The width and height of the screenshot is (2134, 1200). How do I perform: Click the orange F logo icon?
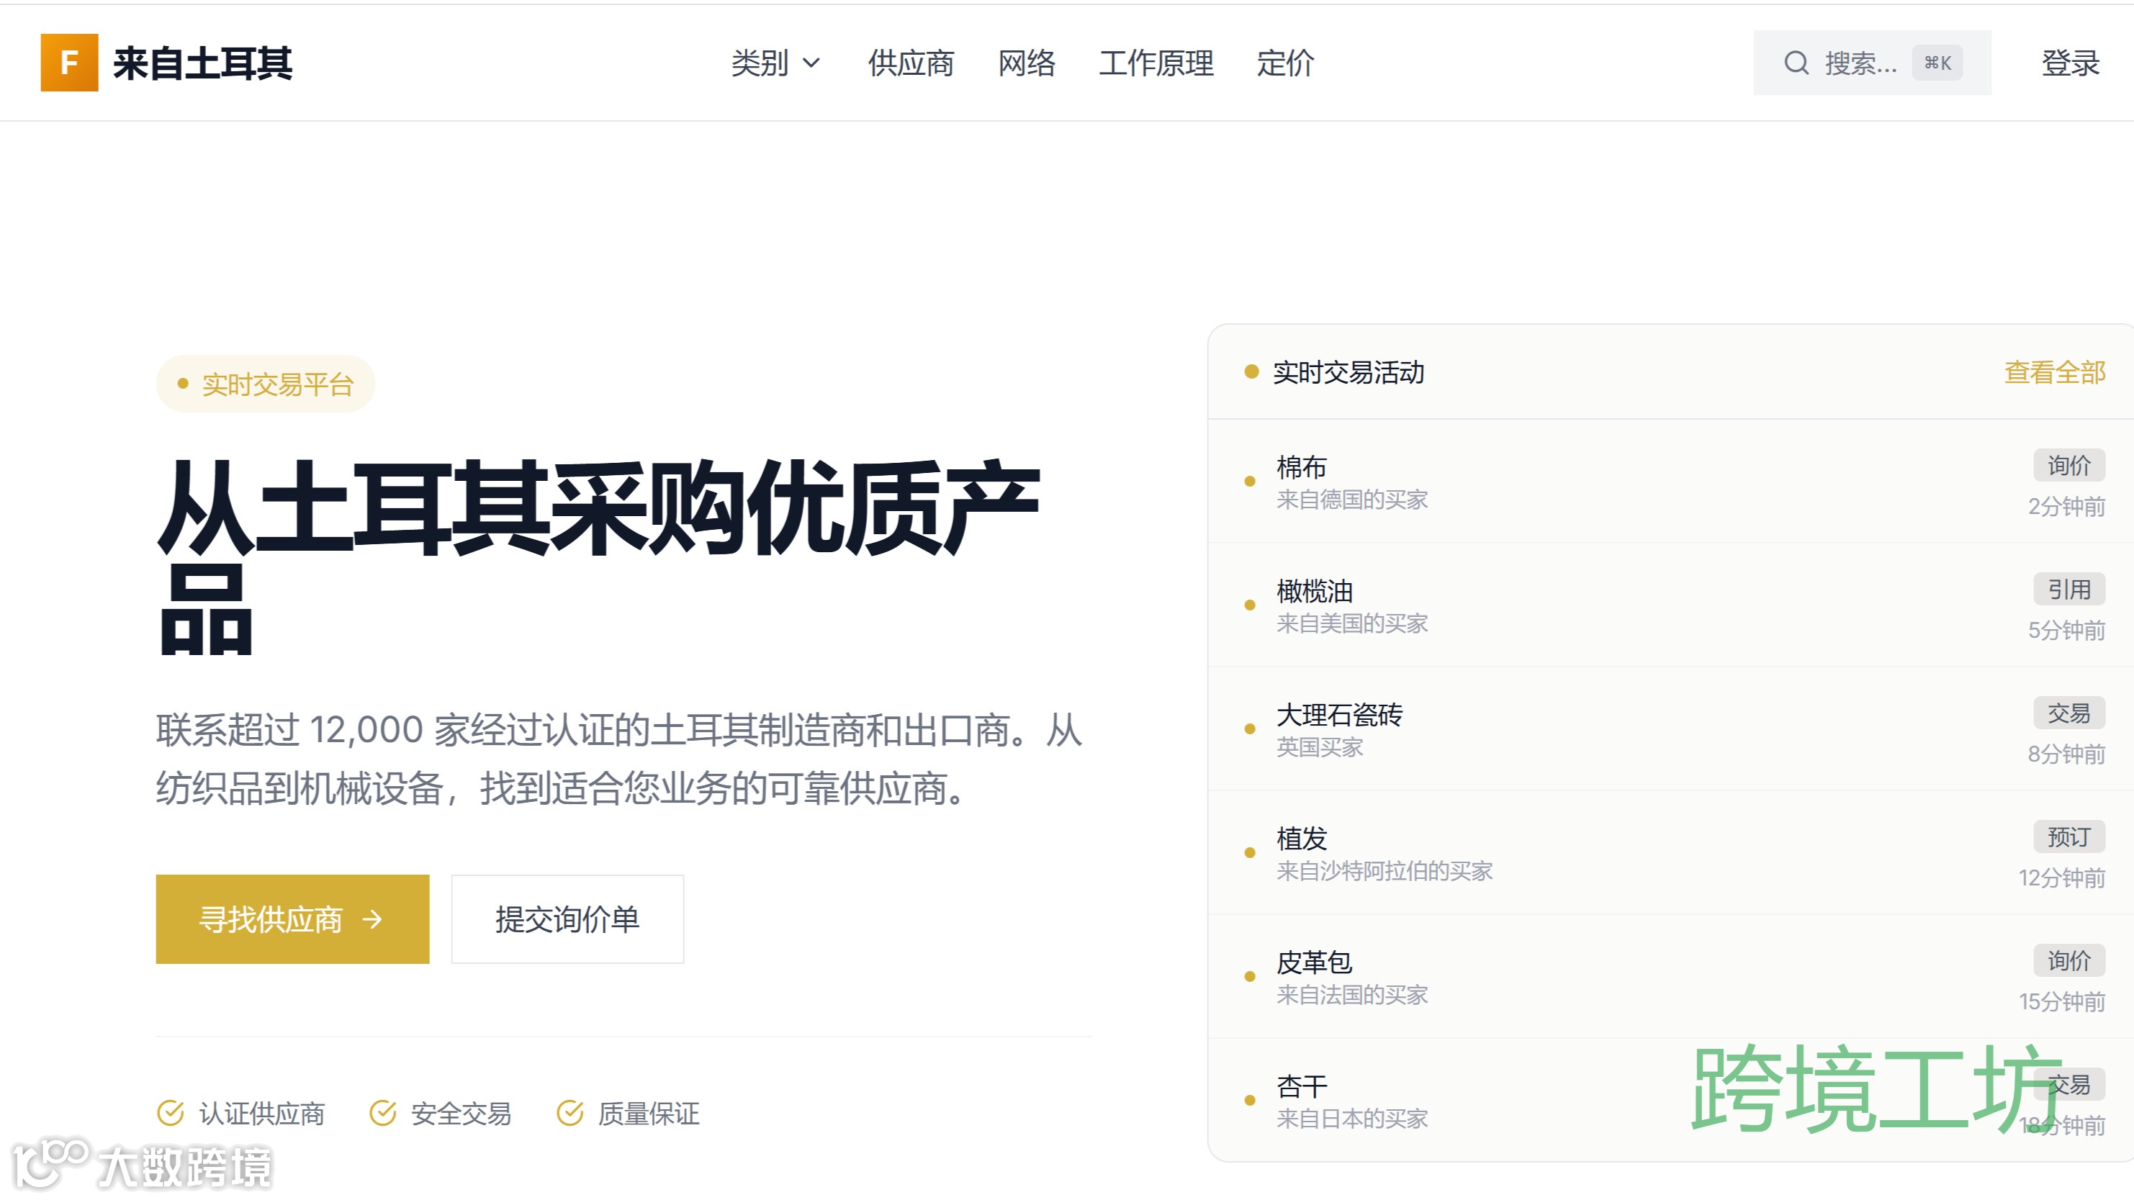(x=69, y=63)
